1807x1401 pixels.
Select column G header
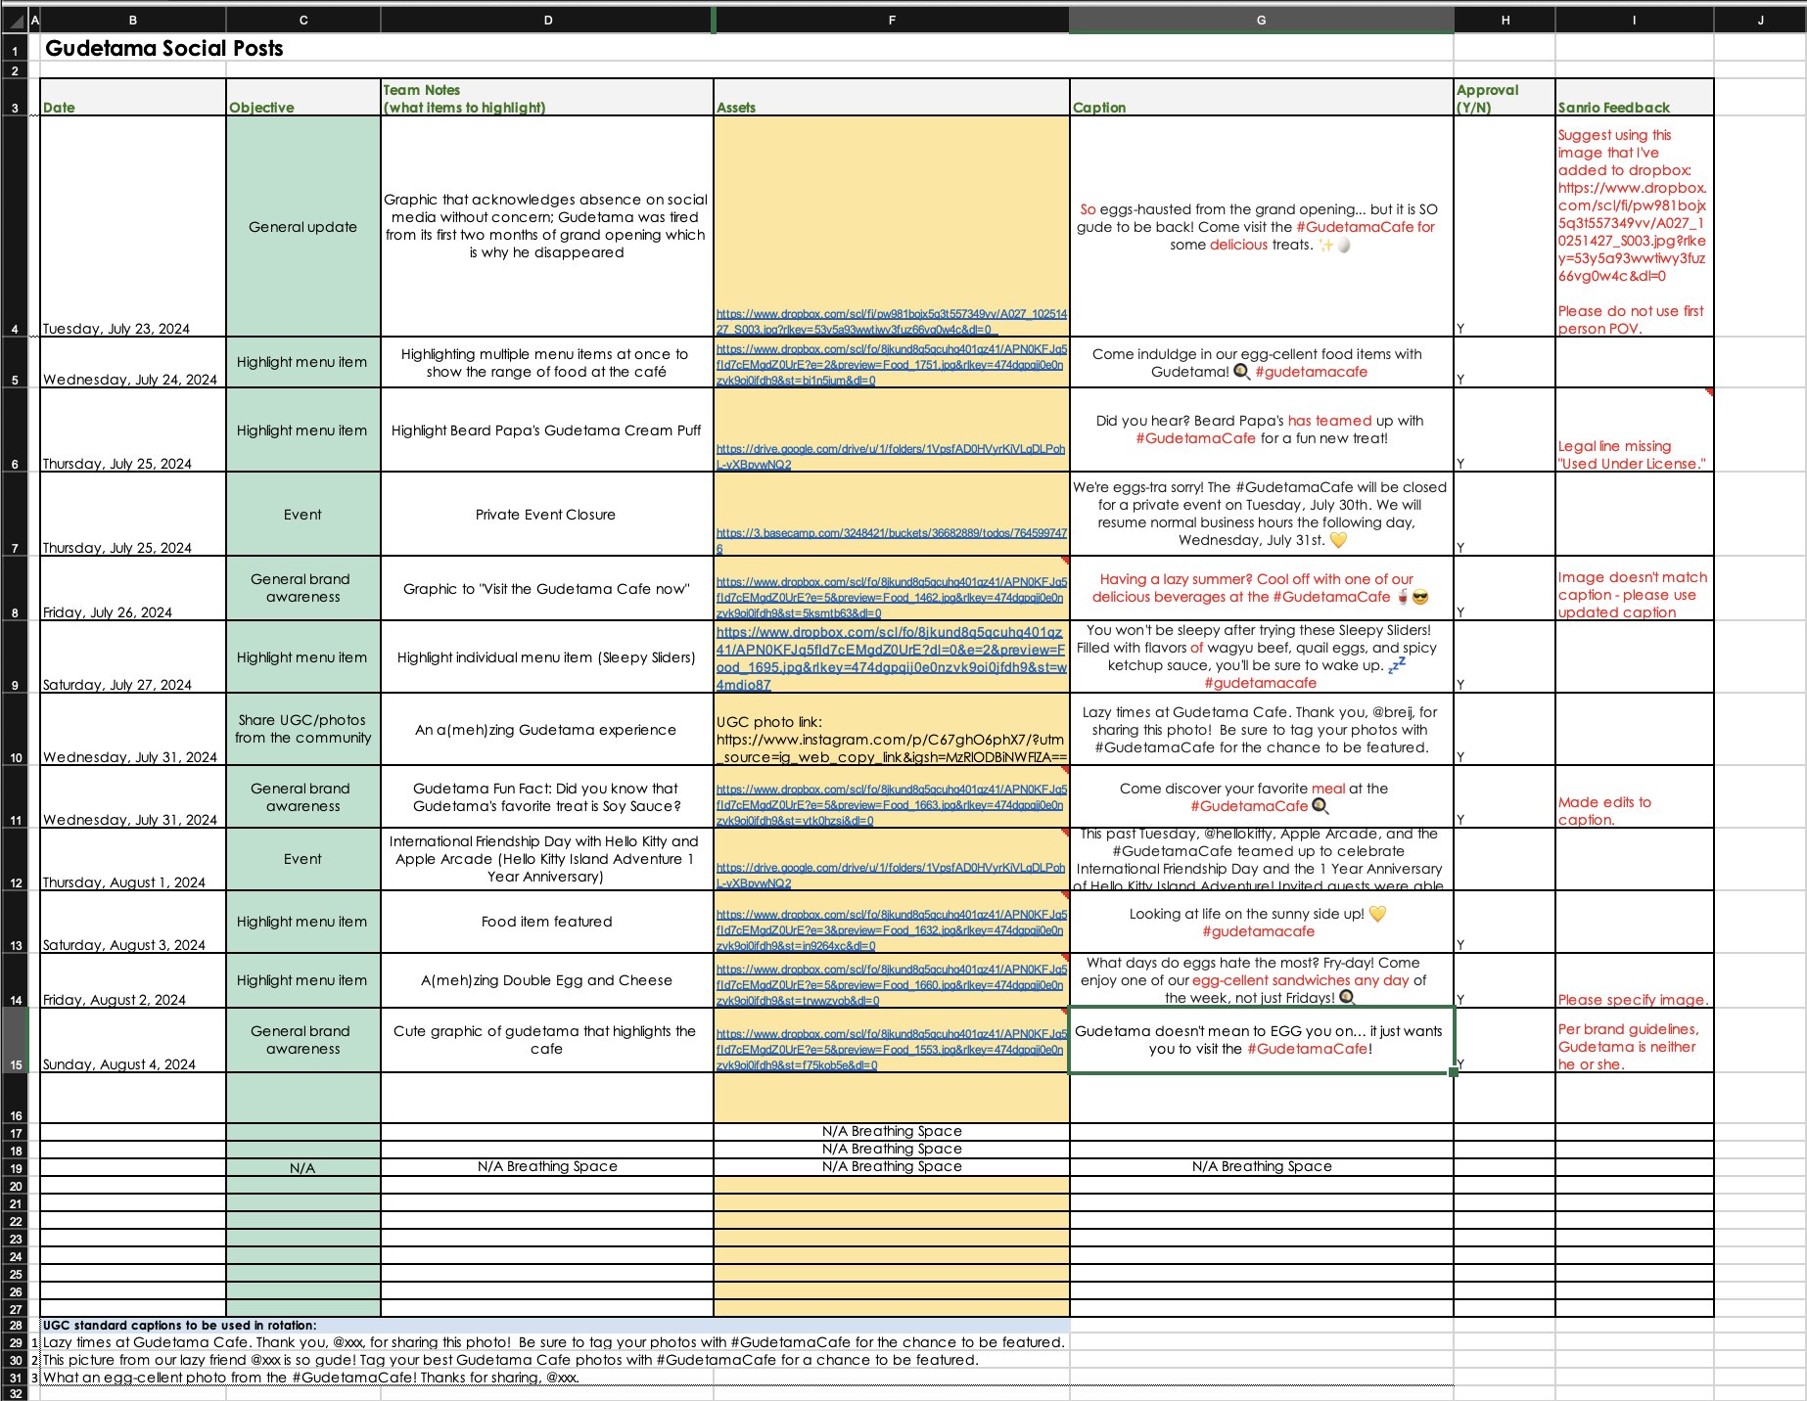coord(1261,20)
